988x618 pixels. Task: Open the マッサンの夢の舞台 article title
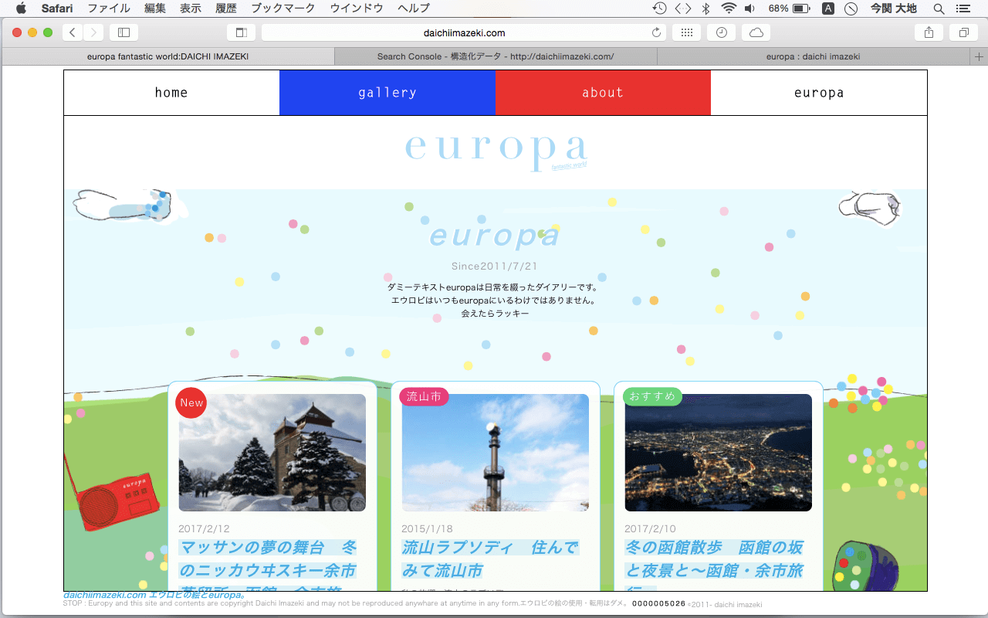(268, 565)
